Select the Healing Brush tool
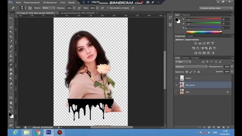This screenshot has height=136, width=242. [x=11, y=46]
